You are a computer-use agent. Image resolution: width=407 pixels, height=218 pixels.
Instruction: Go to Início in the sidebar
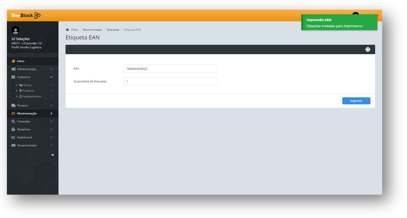click(x=20, y=61)
